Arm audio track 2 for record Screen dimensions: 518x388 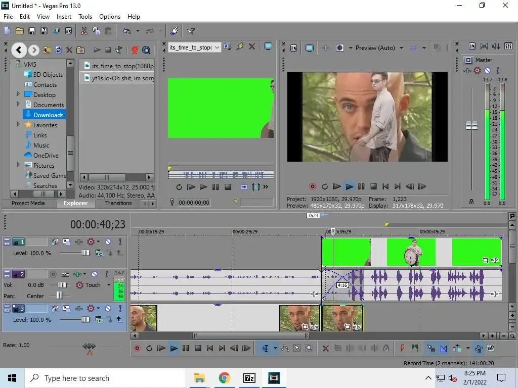coord(53,274)
